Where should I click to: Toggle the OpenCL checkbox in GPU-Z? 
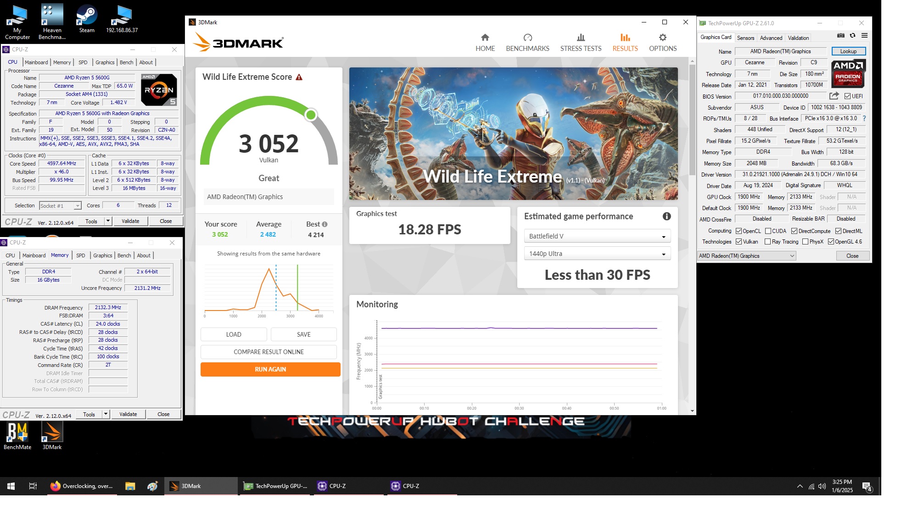(739, 231)
